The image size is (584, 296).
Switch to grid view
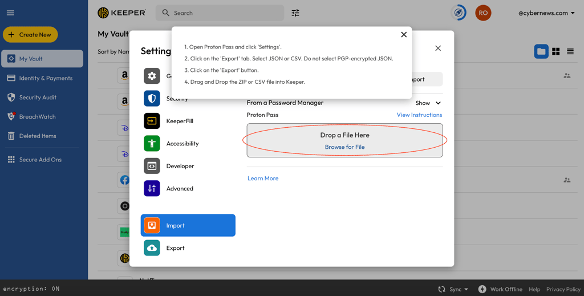[555, 51]
